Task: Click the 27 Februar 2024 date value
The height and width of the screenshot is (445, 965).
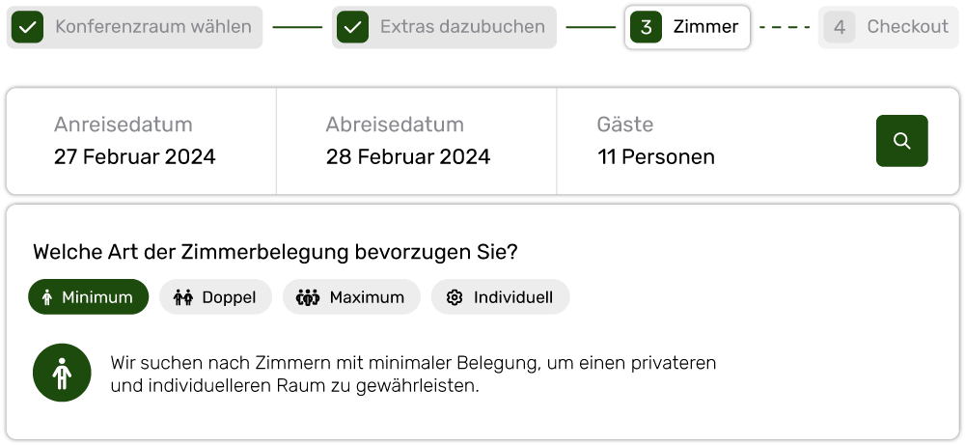Action: (x=135, y=157)
